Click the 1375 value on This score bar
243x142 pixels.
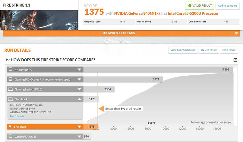click(x=91, y=127)
